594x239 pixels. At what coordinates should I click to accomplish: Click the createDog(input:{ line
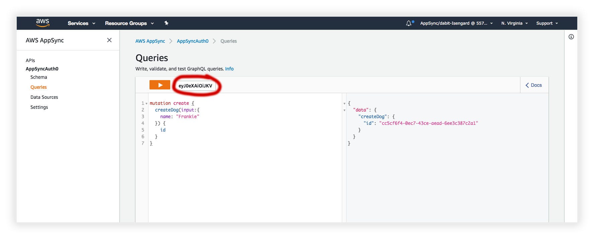coord(177,110)
